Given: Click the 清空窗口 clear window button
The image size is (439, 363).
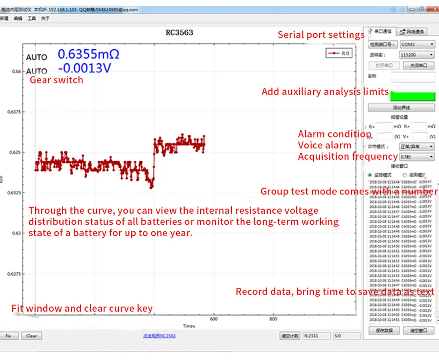Looking at the screenshot, I should 418,331.
